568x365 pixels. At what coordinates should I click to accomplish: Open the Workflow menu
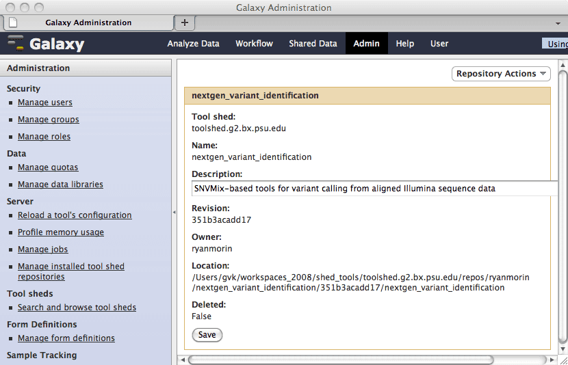(x=254, y=44)
